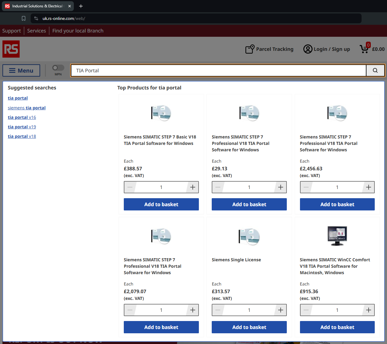Click the search magnifier button

pyautogui.click(x=375, y=70)
